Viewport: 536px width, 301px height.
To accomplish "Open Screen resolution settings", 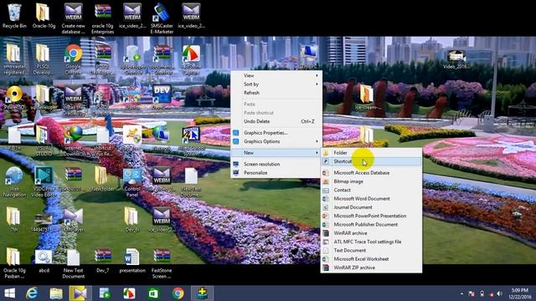I will pos(276,164).
